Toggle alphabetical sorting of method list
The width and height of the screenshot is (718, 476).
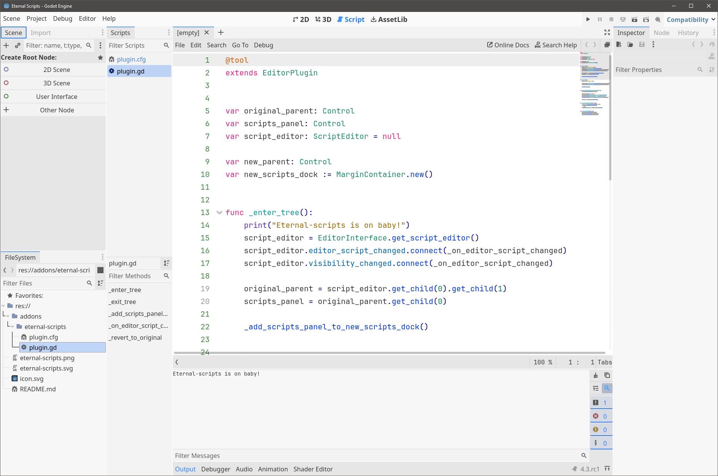coord(166,263)
